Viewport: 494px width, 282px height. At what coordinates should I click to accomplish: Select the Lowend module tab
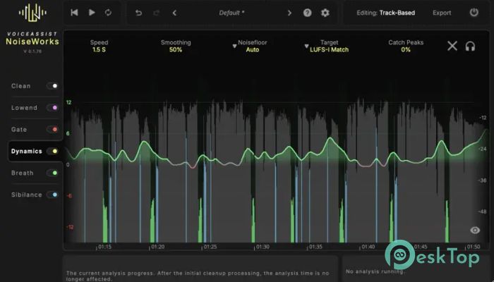(24, 108)
